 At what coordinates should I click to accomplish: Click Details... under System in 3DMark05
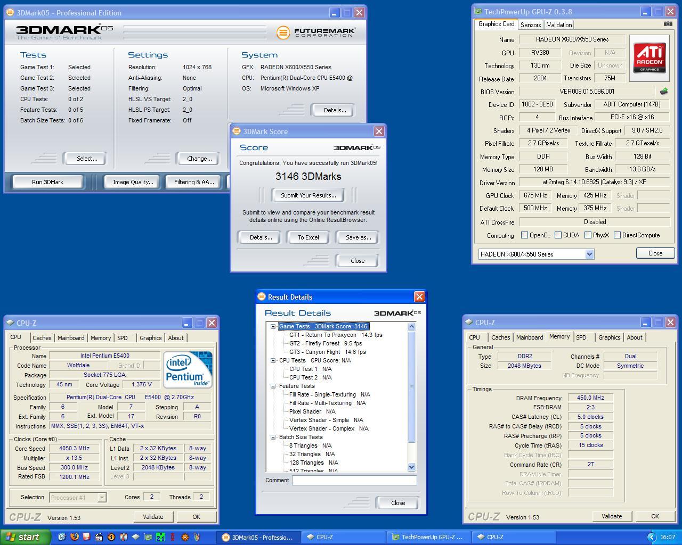coord(335,110)
